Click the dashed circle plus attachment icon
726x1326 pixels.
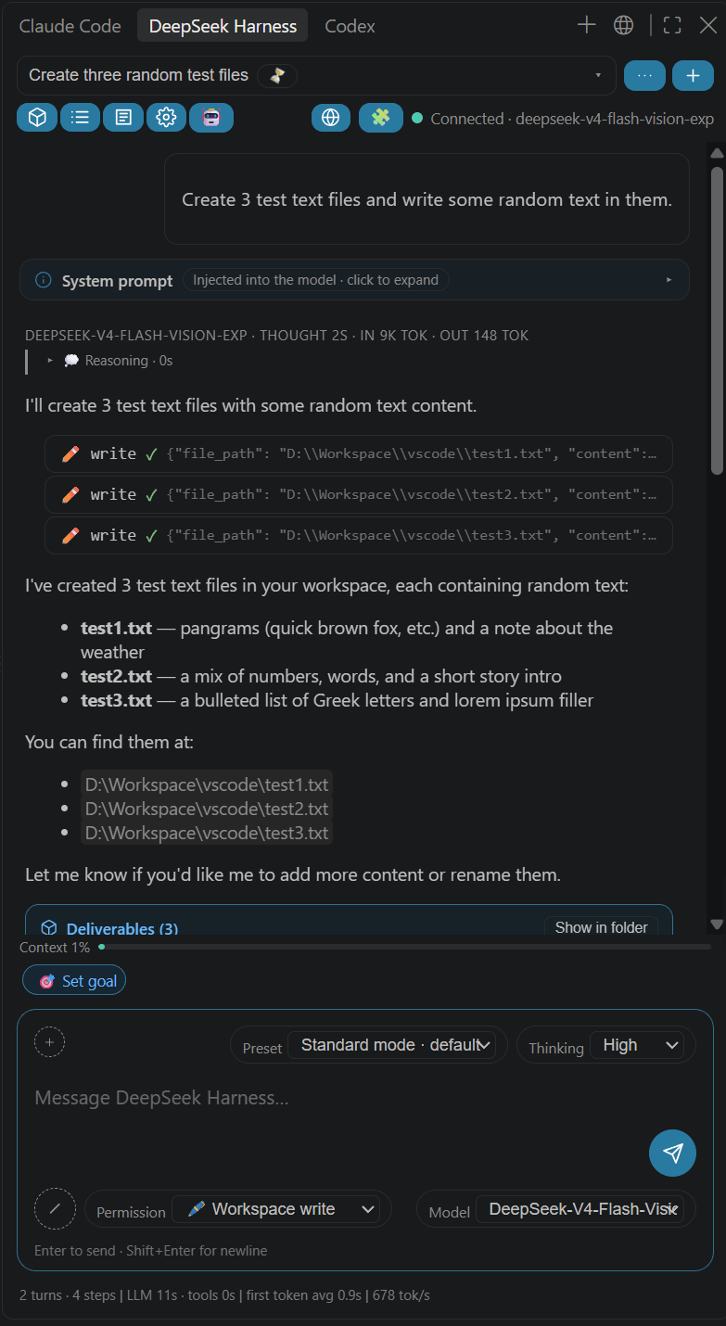click(49, 1042)
